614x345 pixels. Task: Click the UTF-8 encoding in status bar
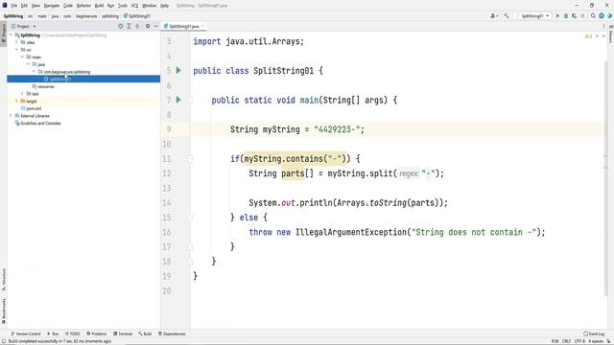click(x=579, y=341)
